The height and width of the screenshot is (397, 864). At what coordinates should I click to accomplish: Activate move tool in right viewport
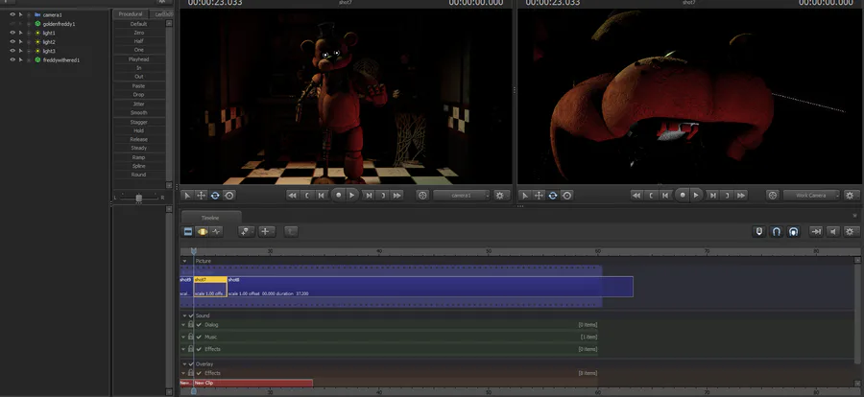(539, 196)
